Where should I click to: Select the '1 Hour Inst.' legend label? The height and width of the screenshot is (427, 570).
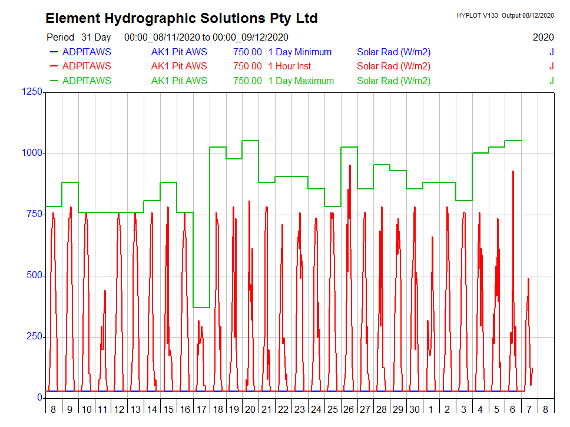[x=290, y=66]
